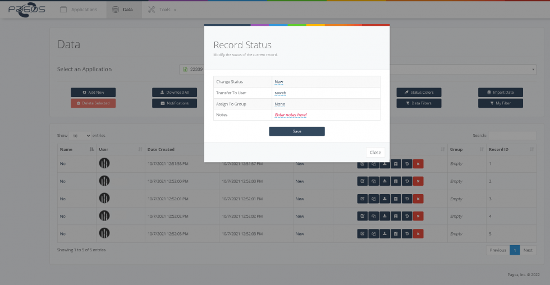Image resolution: width=550 pixels, height=285 pixels.
Task: Expand the Tools dropdown menu
Action: point(162,10)
